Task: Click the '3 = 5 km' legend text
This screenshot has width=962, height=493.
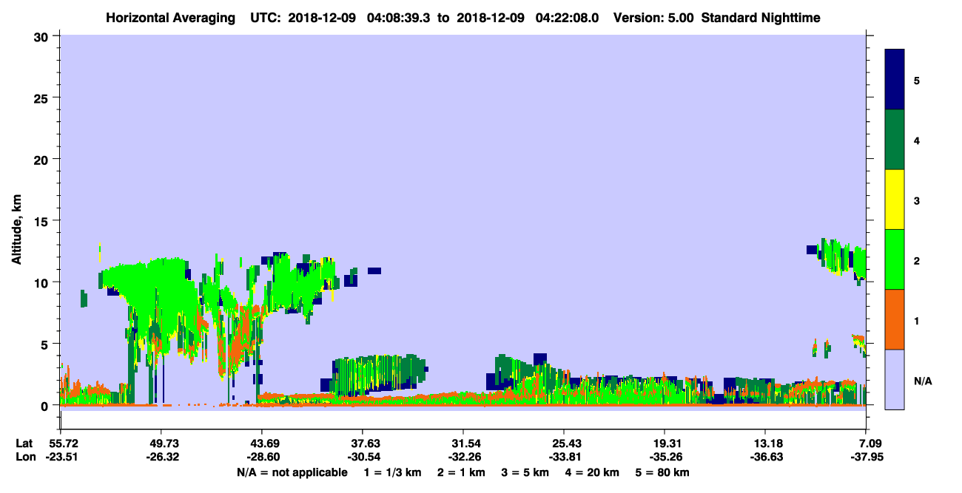Action: pyautogui.click(x=525, y=472)
